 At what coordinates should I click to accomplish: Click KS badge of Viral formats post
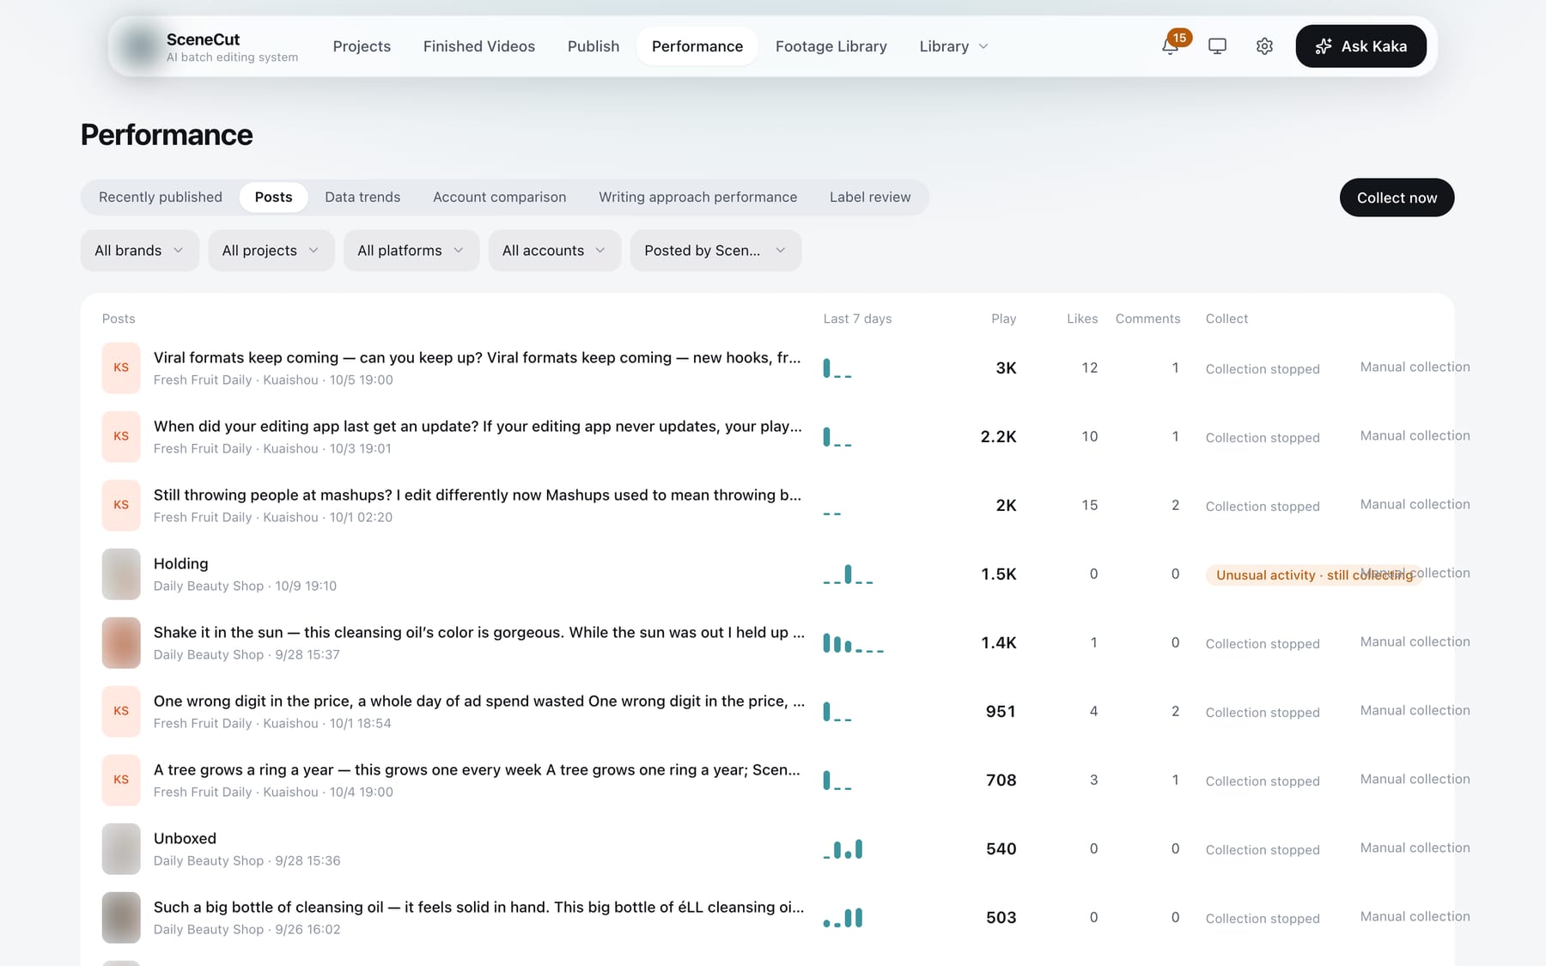[x=121, y=368]
